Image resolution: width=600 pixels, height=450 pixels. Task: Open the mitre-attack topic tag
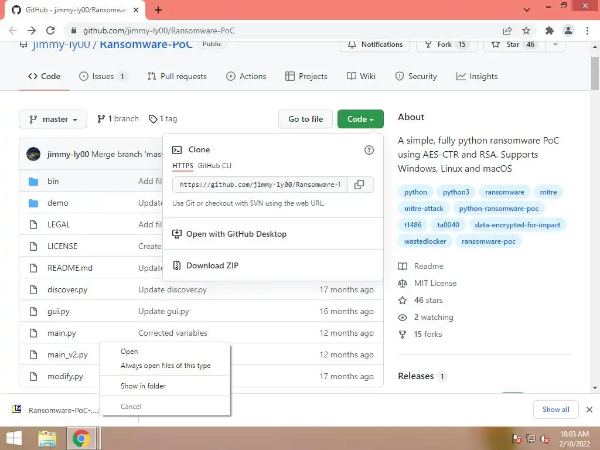[x=424, y=209]
